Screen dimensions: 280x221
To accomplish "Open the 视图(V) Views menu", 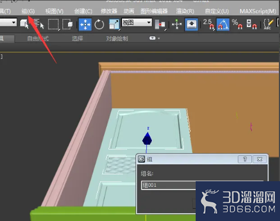I will 55,11.
